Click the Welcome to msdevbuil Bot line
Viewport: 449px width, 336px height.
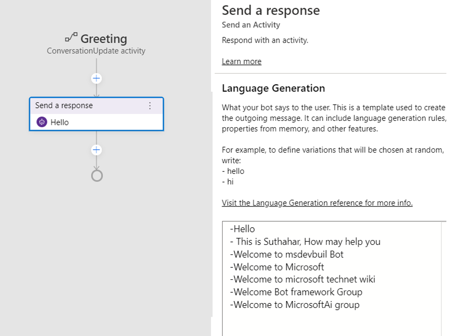(287, 254)
